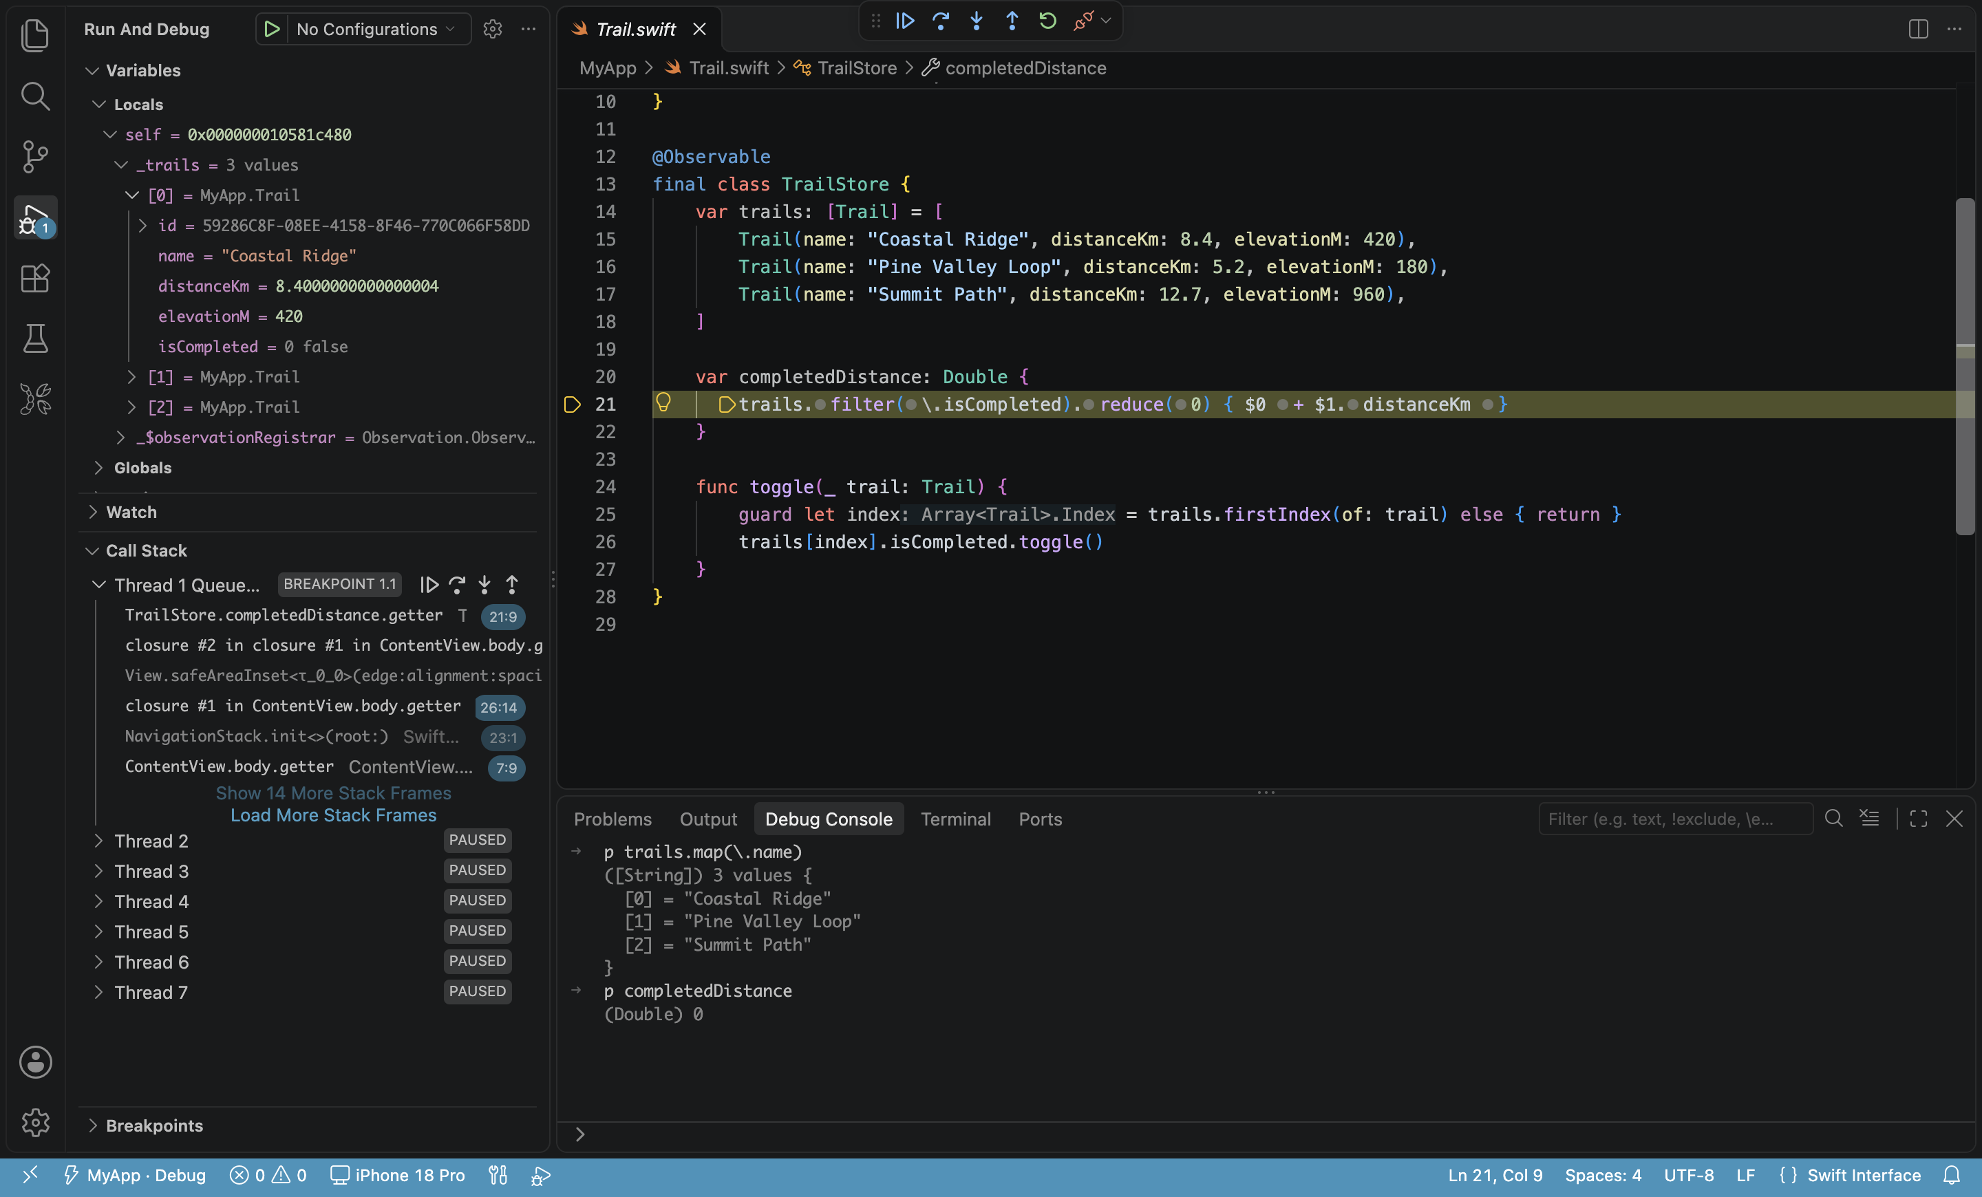Split the editor to the right

(x=1917, y=29)
